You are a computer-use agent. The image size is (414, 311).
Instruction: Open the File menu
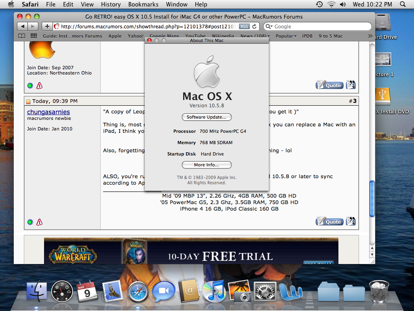(x=51, y=4)
